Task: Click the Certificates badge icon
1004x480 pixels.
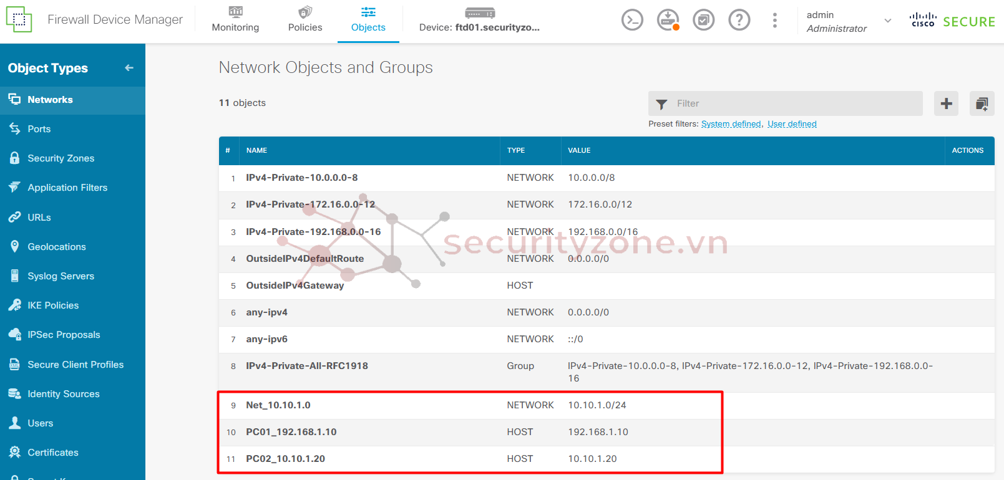Action: [14, 452]
